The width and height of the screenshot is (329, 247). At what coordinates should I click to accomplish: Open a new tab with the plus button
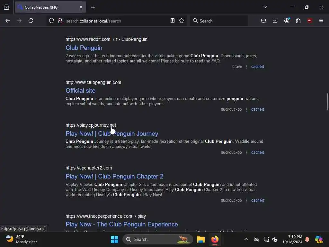[93, 7]
